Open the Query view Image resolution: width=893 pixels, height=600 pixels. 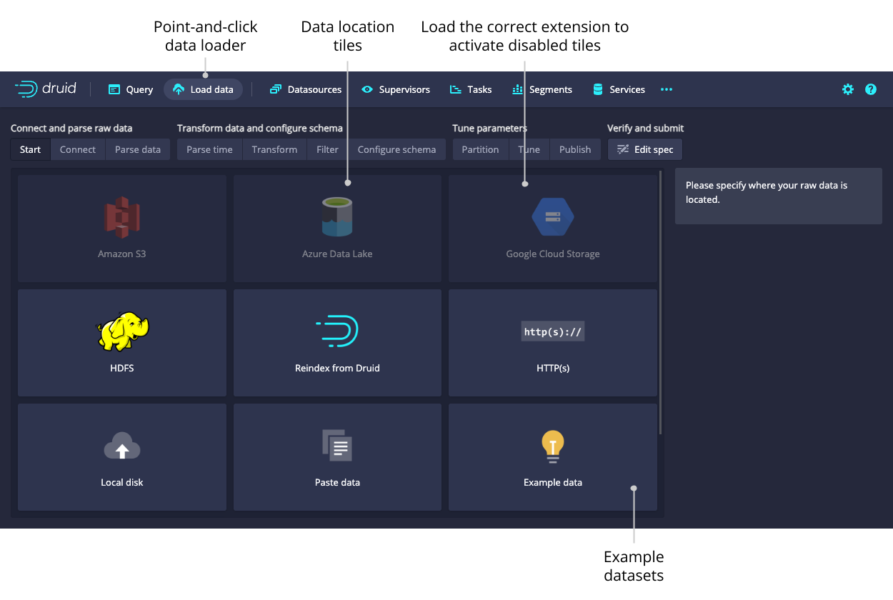(131, 89)
